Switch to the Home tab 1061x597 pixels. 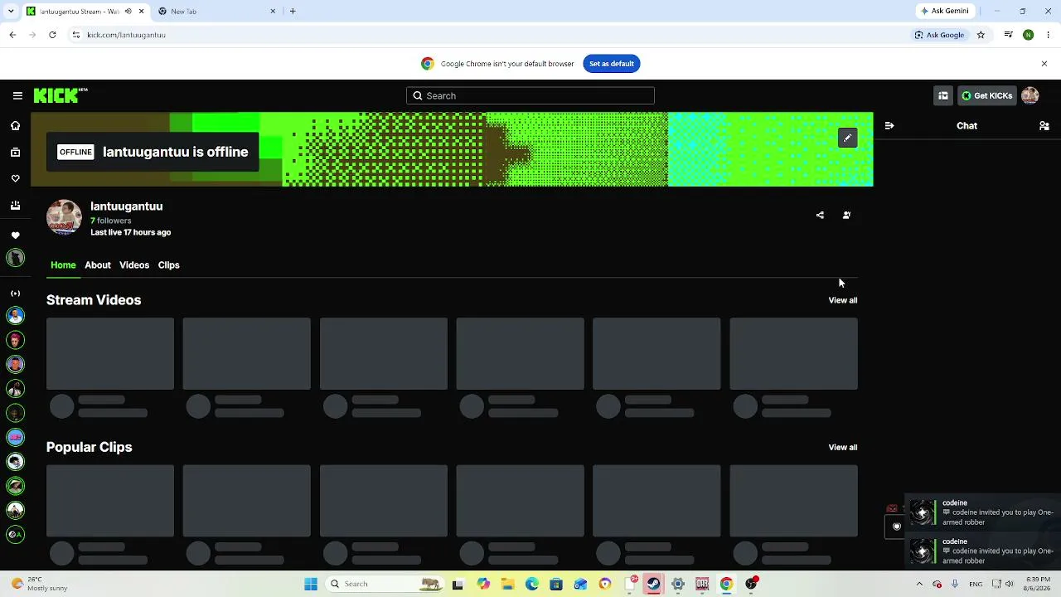(63, 265)
